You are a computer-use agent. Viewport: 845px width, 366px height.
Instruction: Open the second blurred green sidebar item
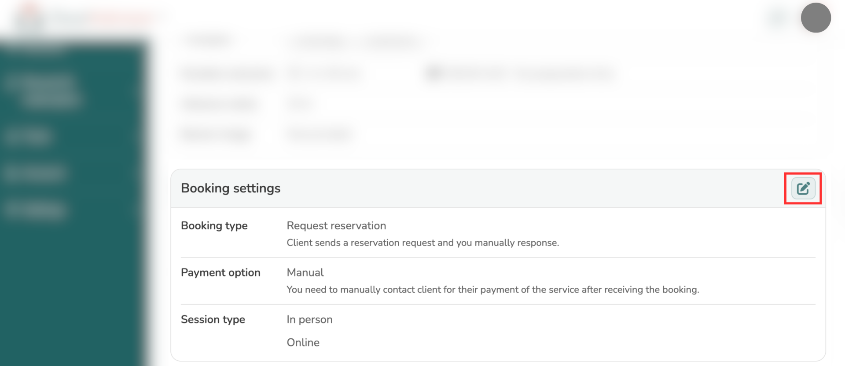point(27,137)
